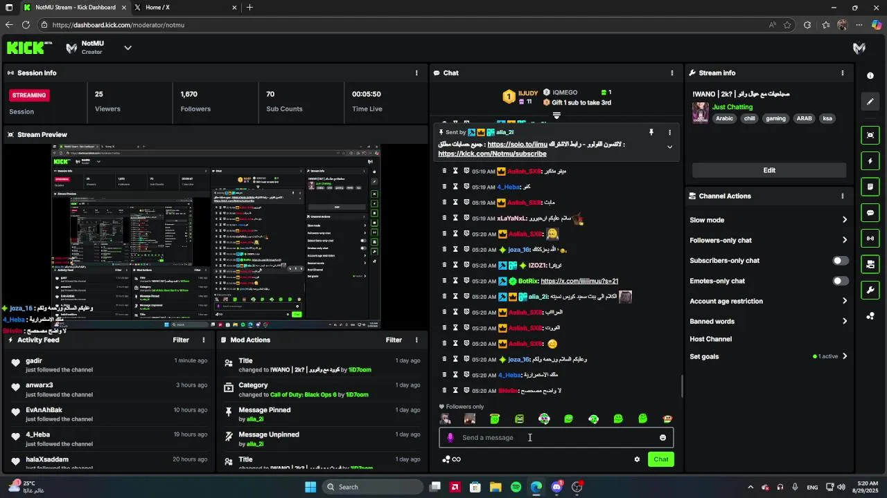This screenshot has width=887, height=498.
Task: Open Session Info panel three-dot menu
Action: pos(416,73)
